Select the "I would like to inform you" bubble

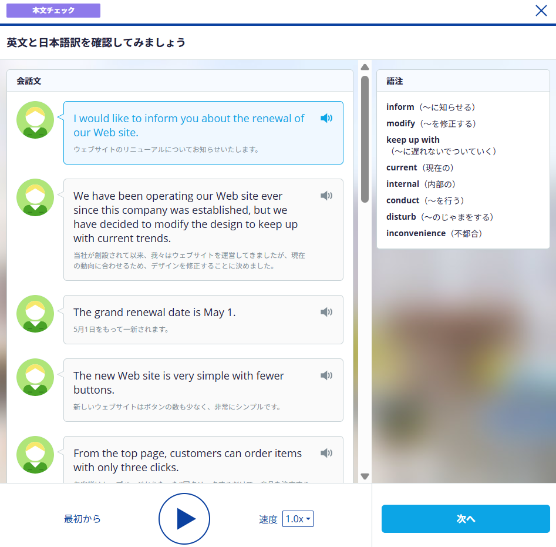[194, 133]
